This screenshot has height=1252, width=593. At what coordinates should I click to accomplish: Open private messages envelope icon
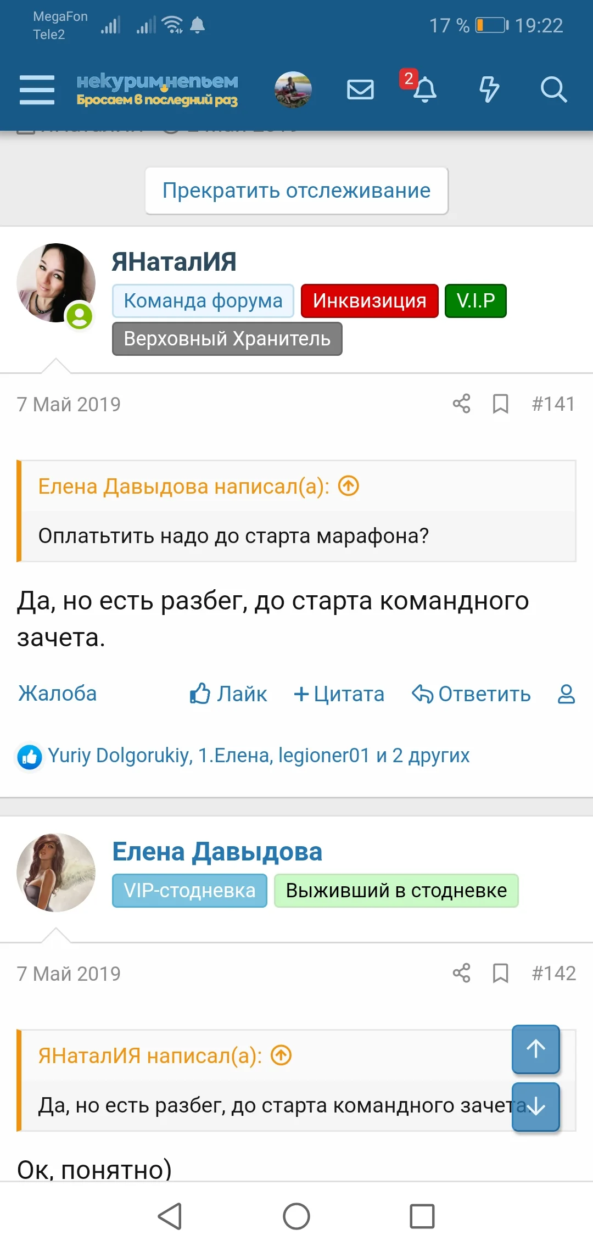click(360, 90)
